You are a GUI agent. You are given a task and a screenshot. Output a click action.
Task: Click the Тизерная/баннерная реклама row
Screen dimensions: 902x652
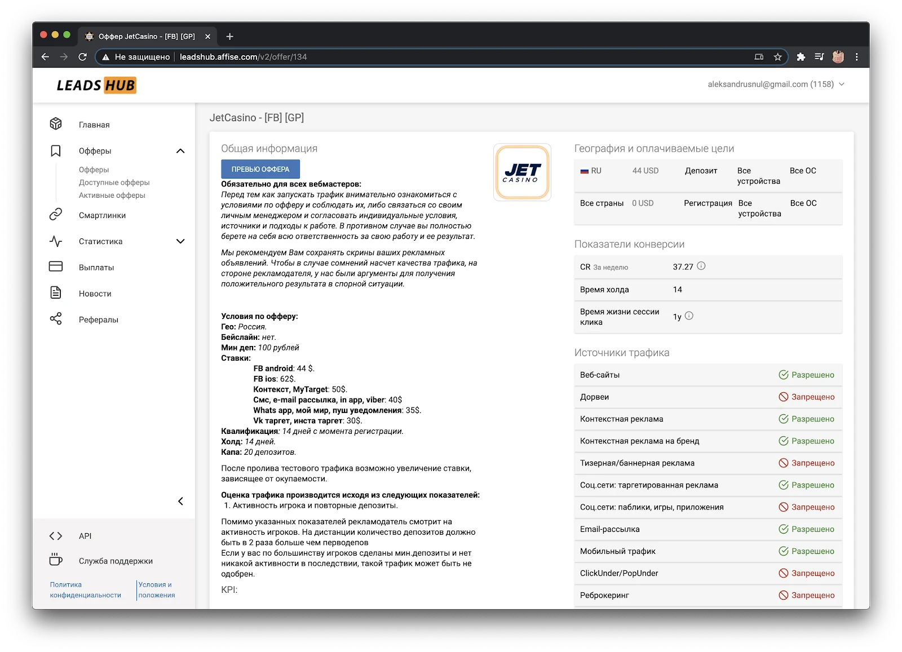[x=708, y=463]
